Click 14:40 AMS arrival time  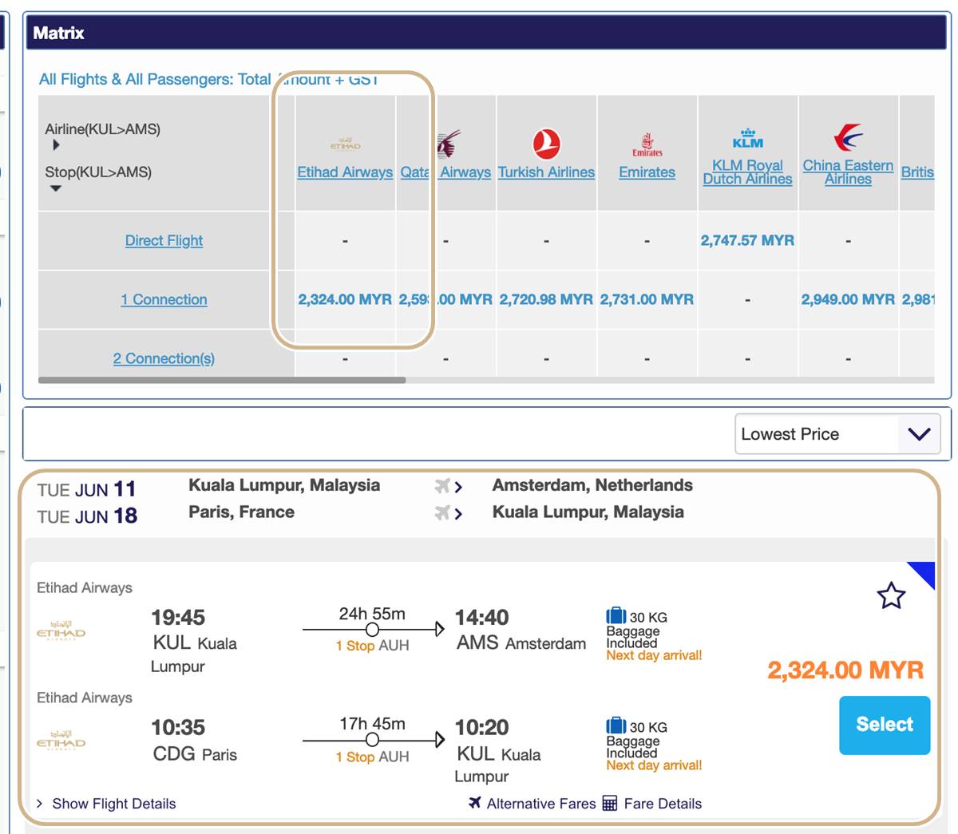pos(481,617)
